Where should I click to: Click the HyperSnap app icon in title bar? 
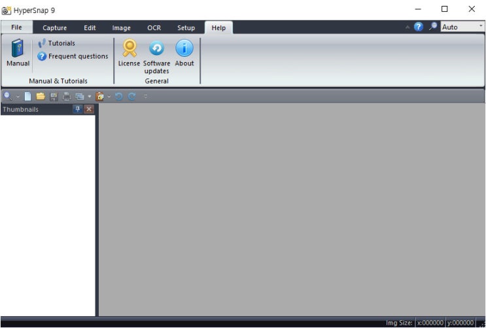point(6,10)
